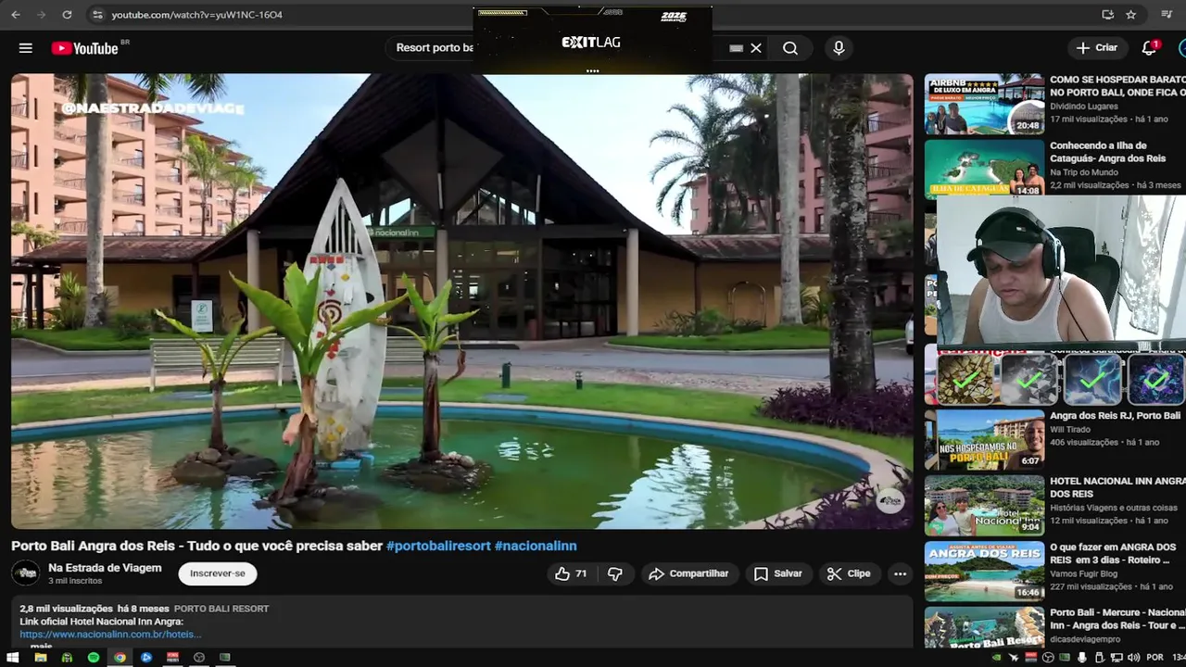Subscribe using the Inscrever-se button
Image resolution: width=1186 pixels, height=667 pixels.
(218, 573)
